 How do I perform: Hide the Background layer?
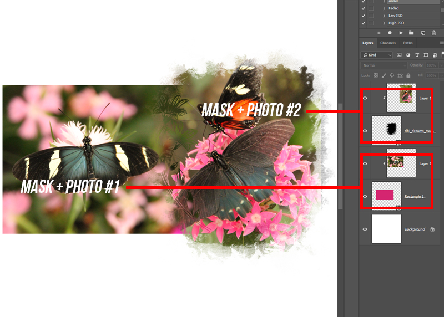point(365,229)
